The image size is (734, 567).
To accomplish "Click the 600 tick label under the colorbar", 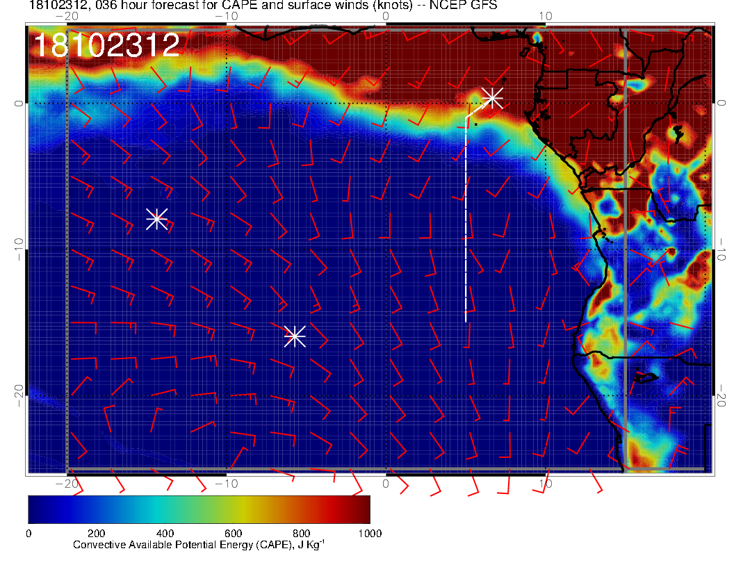I will (233, 534).
